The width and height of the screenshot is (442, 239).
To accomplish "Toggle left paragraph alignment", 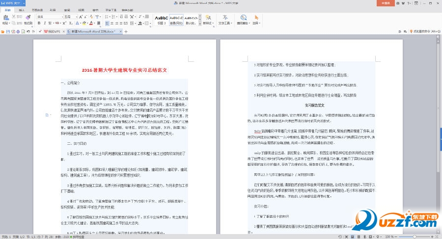I will [x=107, y=23].
